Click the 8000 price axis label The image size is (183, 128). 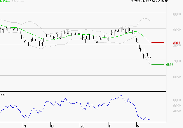point(177,45)
